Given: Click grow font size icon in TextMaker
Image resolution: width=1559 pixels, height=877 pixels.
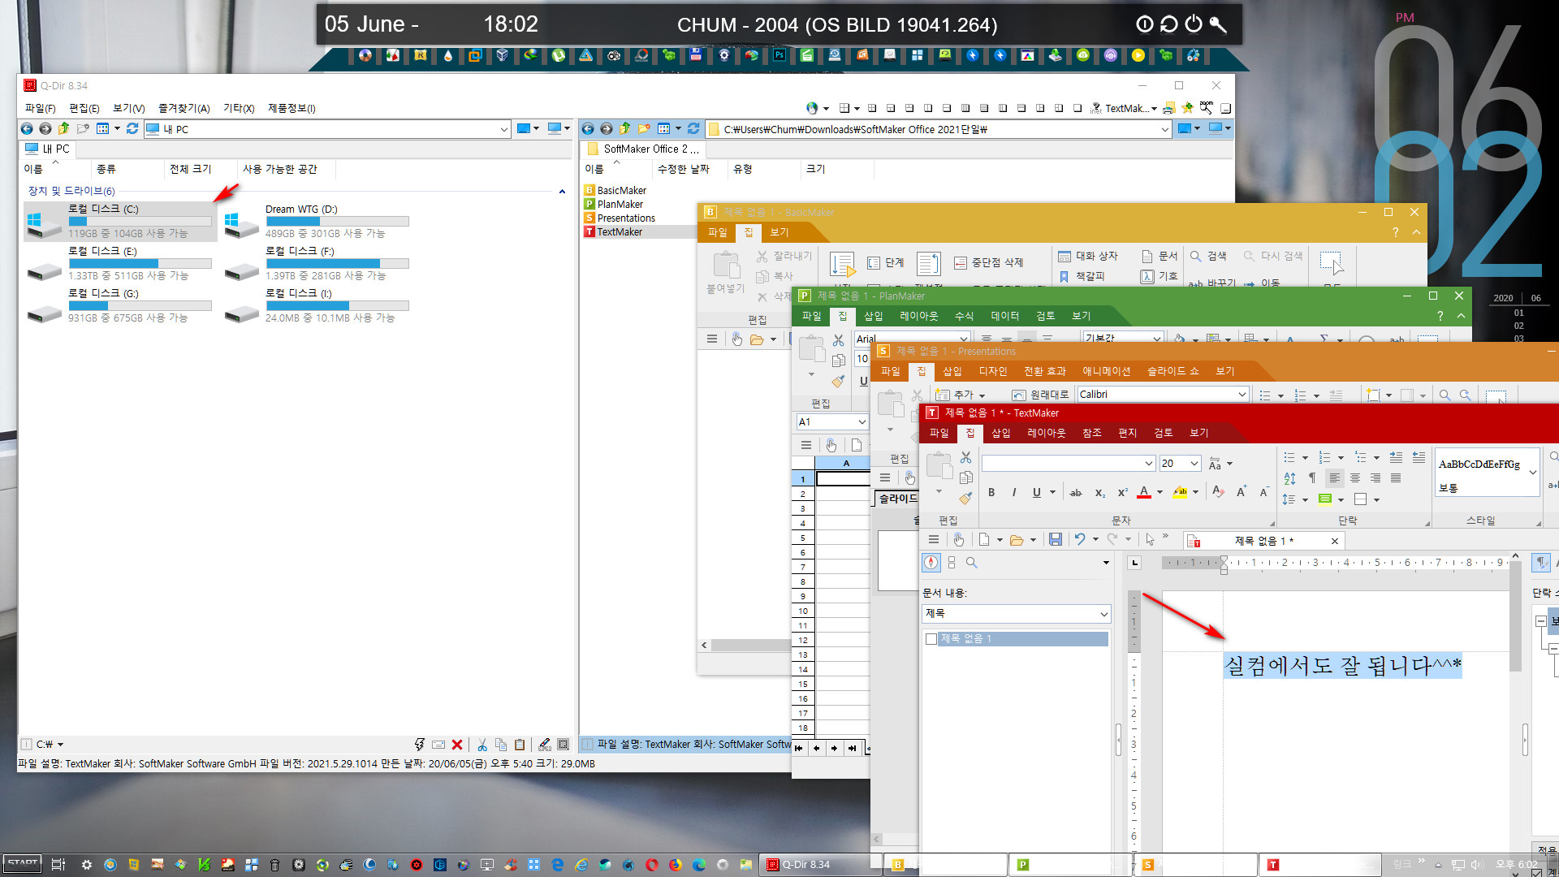Looking at the screenshot, I should tap(1241, 492).
